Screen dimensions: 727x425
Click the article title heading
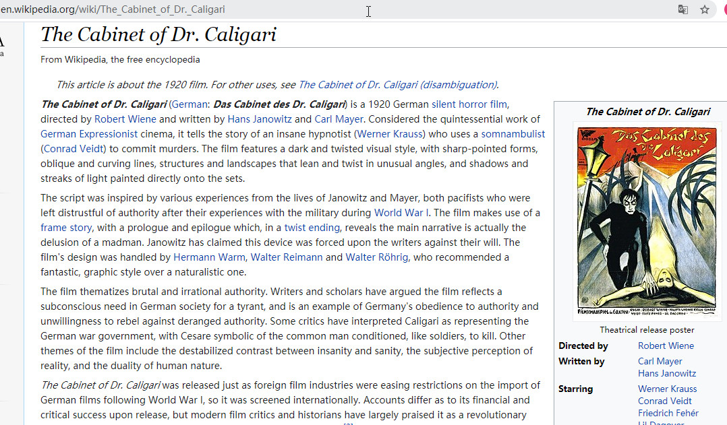tap(158, 35)
